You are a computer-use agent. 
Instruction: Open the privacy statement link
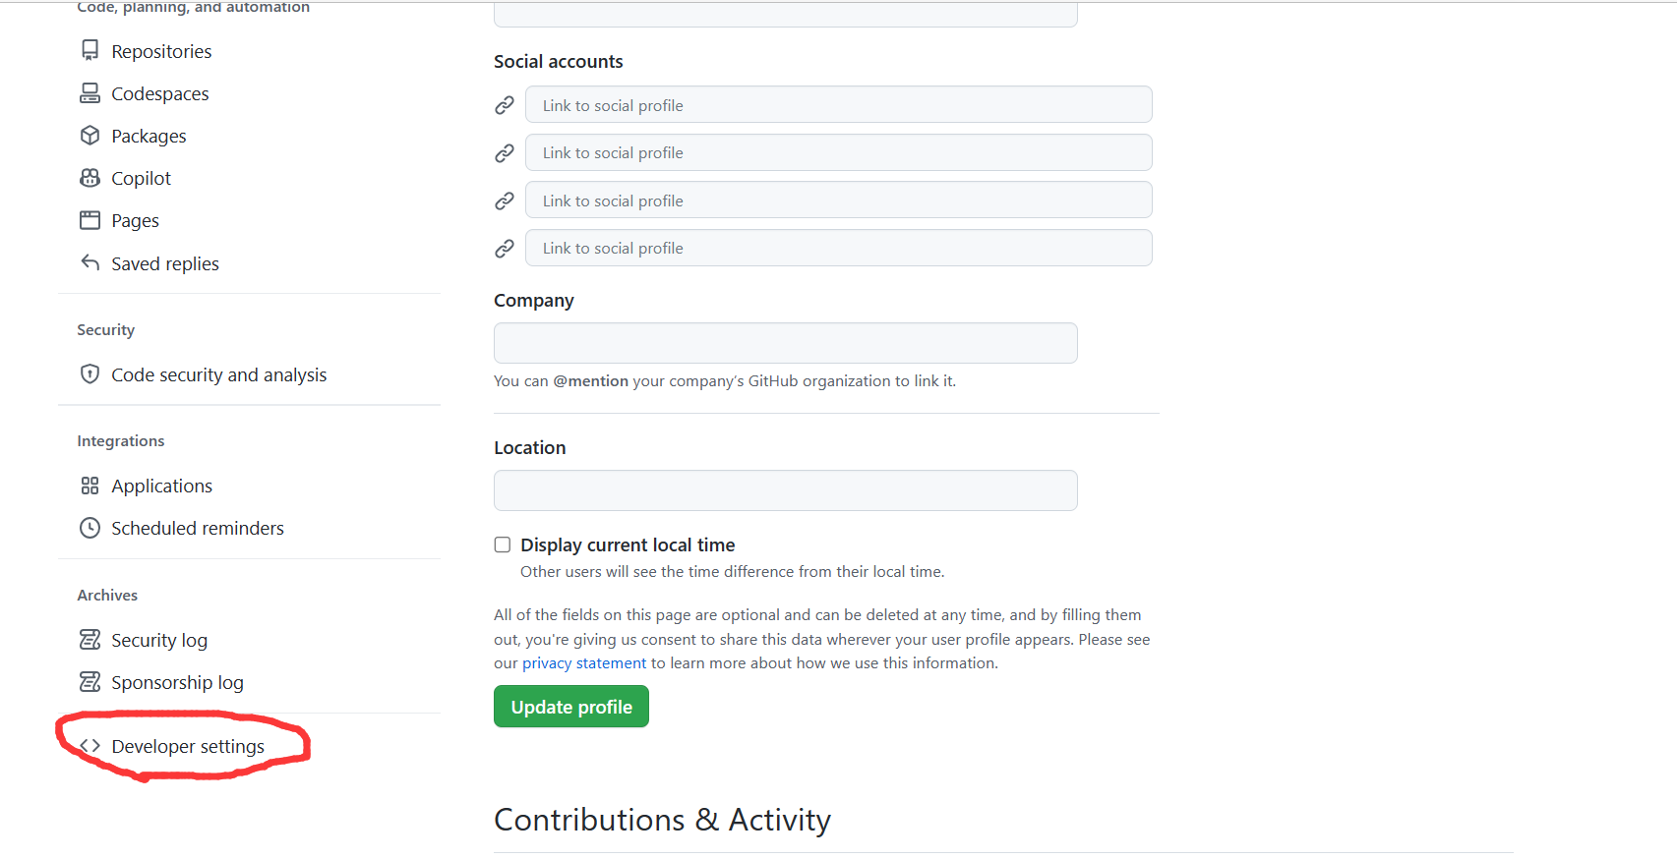(584, 663)
